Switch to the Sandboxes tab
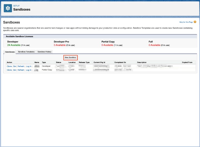200x147 pixels. (x=10, y=52)
